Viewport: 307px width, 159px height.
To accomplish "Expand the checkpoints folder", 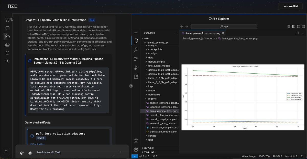I will pyautogui.click(x=160, y=49).
